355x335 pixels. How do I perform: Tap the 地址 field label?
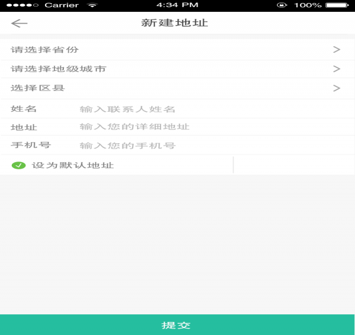click(x=24, y=127)
